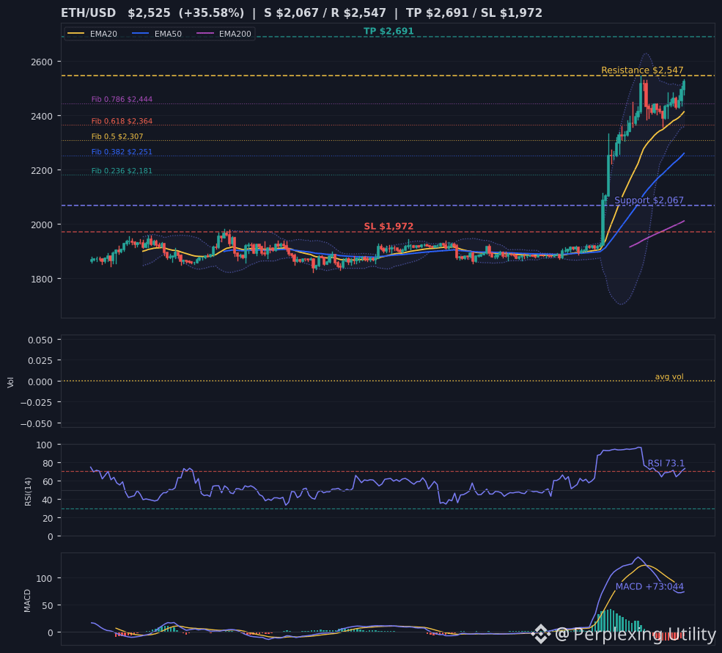Click the 'Fib 0.786 $2,444' label
The height and width of the screenshot is (653, 722).
[x=122, y=99]
